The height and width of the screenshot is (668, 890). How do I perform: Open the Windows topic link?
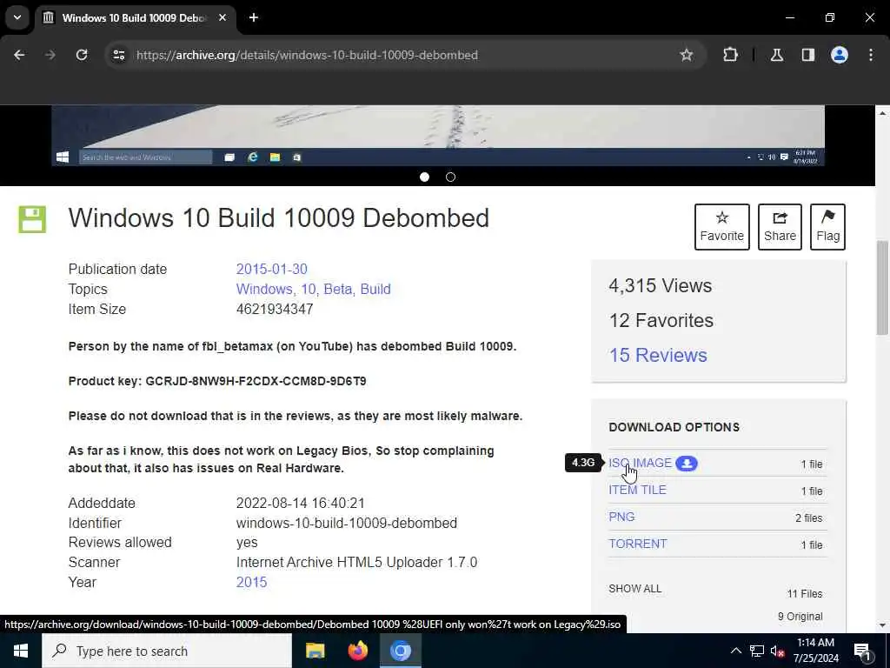265,289
